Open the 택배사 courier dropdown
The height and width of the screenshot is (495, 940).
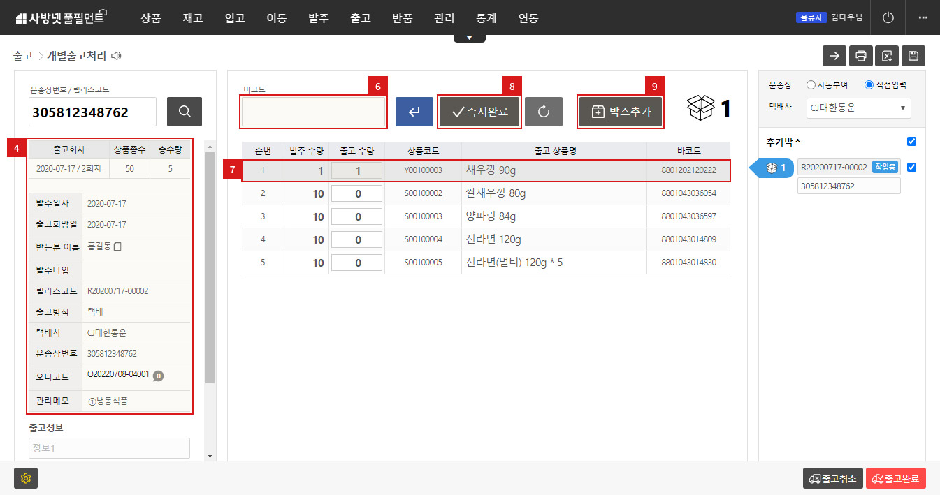[x=858, y=108]
